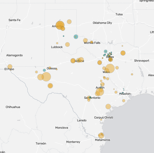Click the large orange bubble over Amarillo
Image resolution: width=154 pixels, height=153 pixels.
(x=60, y=25)
